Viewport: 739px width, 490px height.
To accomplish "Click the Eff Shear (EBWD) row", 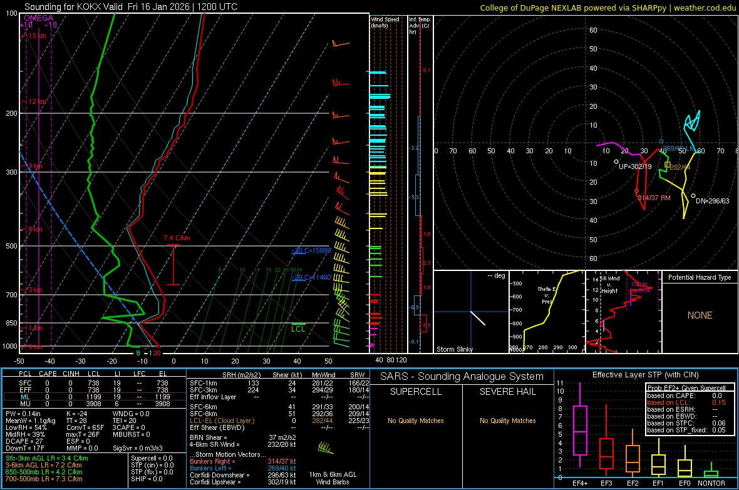I will pos(279,428).
